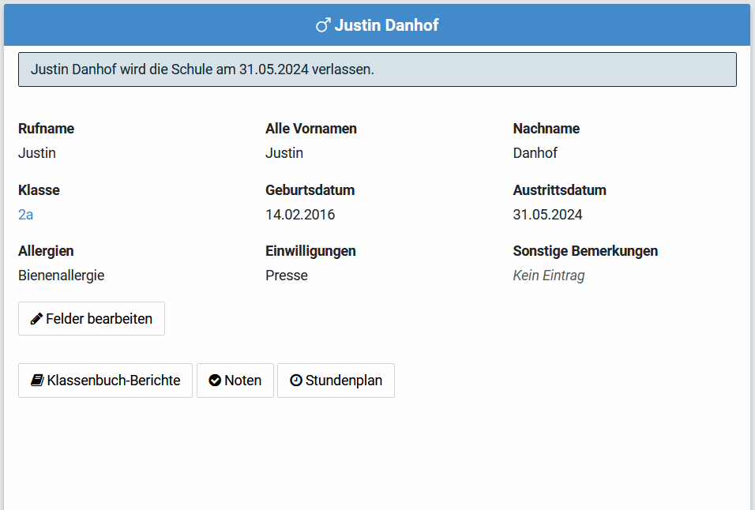Viewport: 755px width, 510px height.
Task: Click the Justin Danhof header title
Action: tap(386, 25)
